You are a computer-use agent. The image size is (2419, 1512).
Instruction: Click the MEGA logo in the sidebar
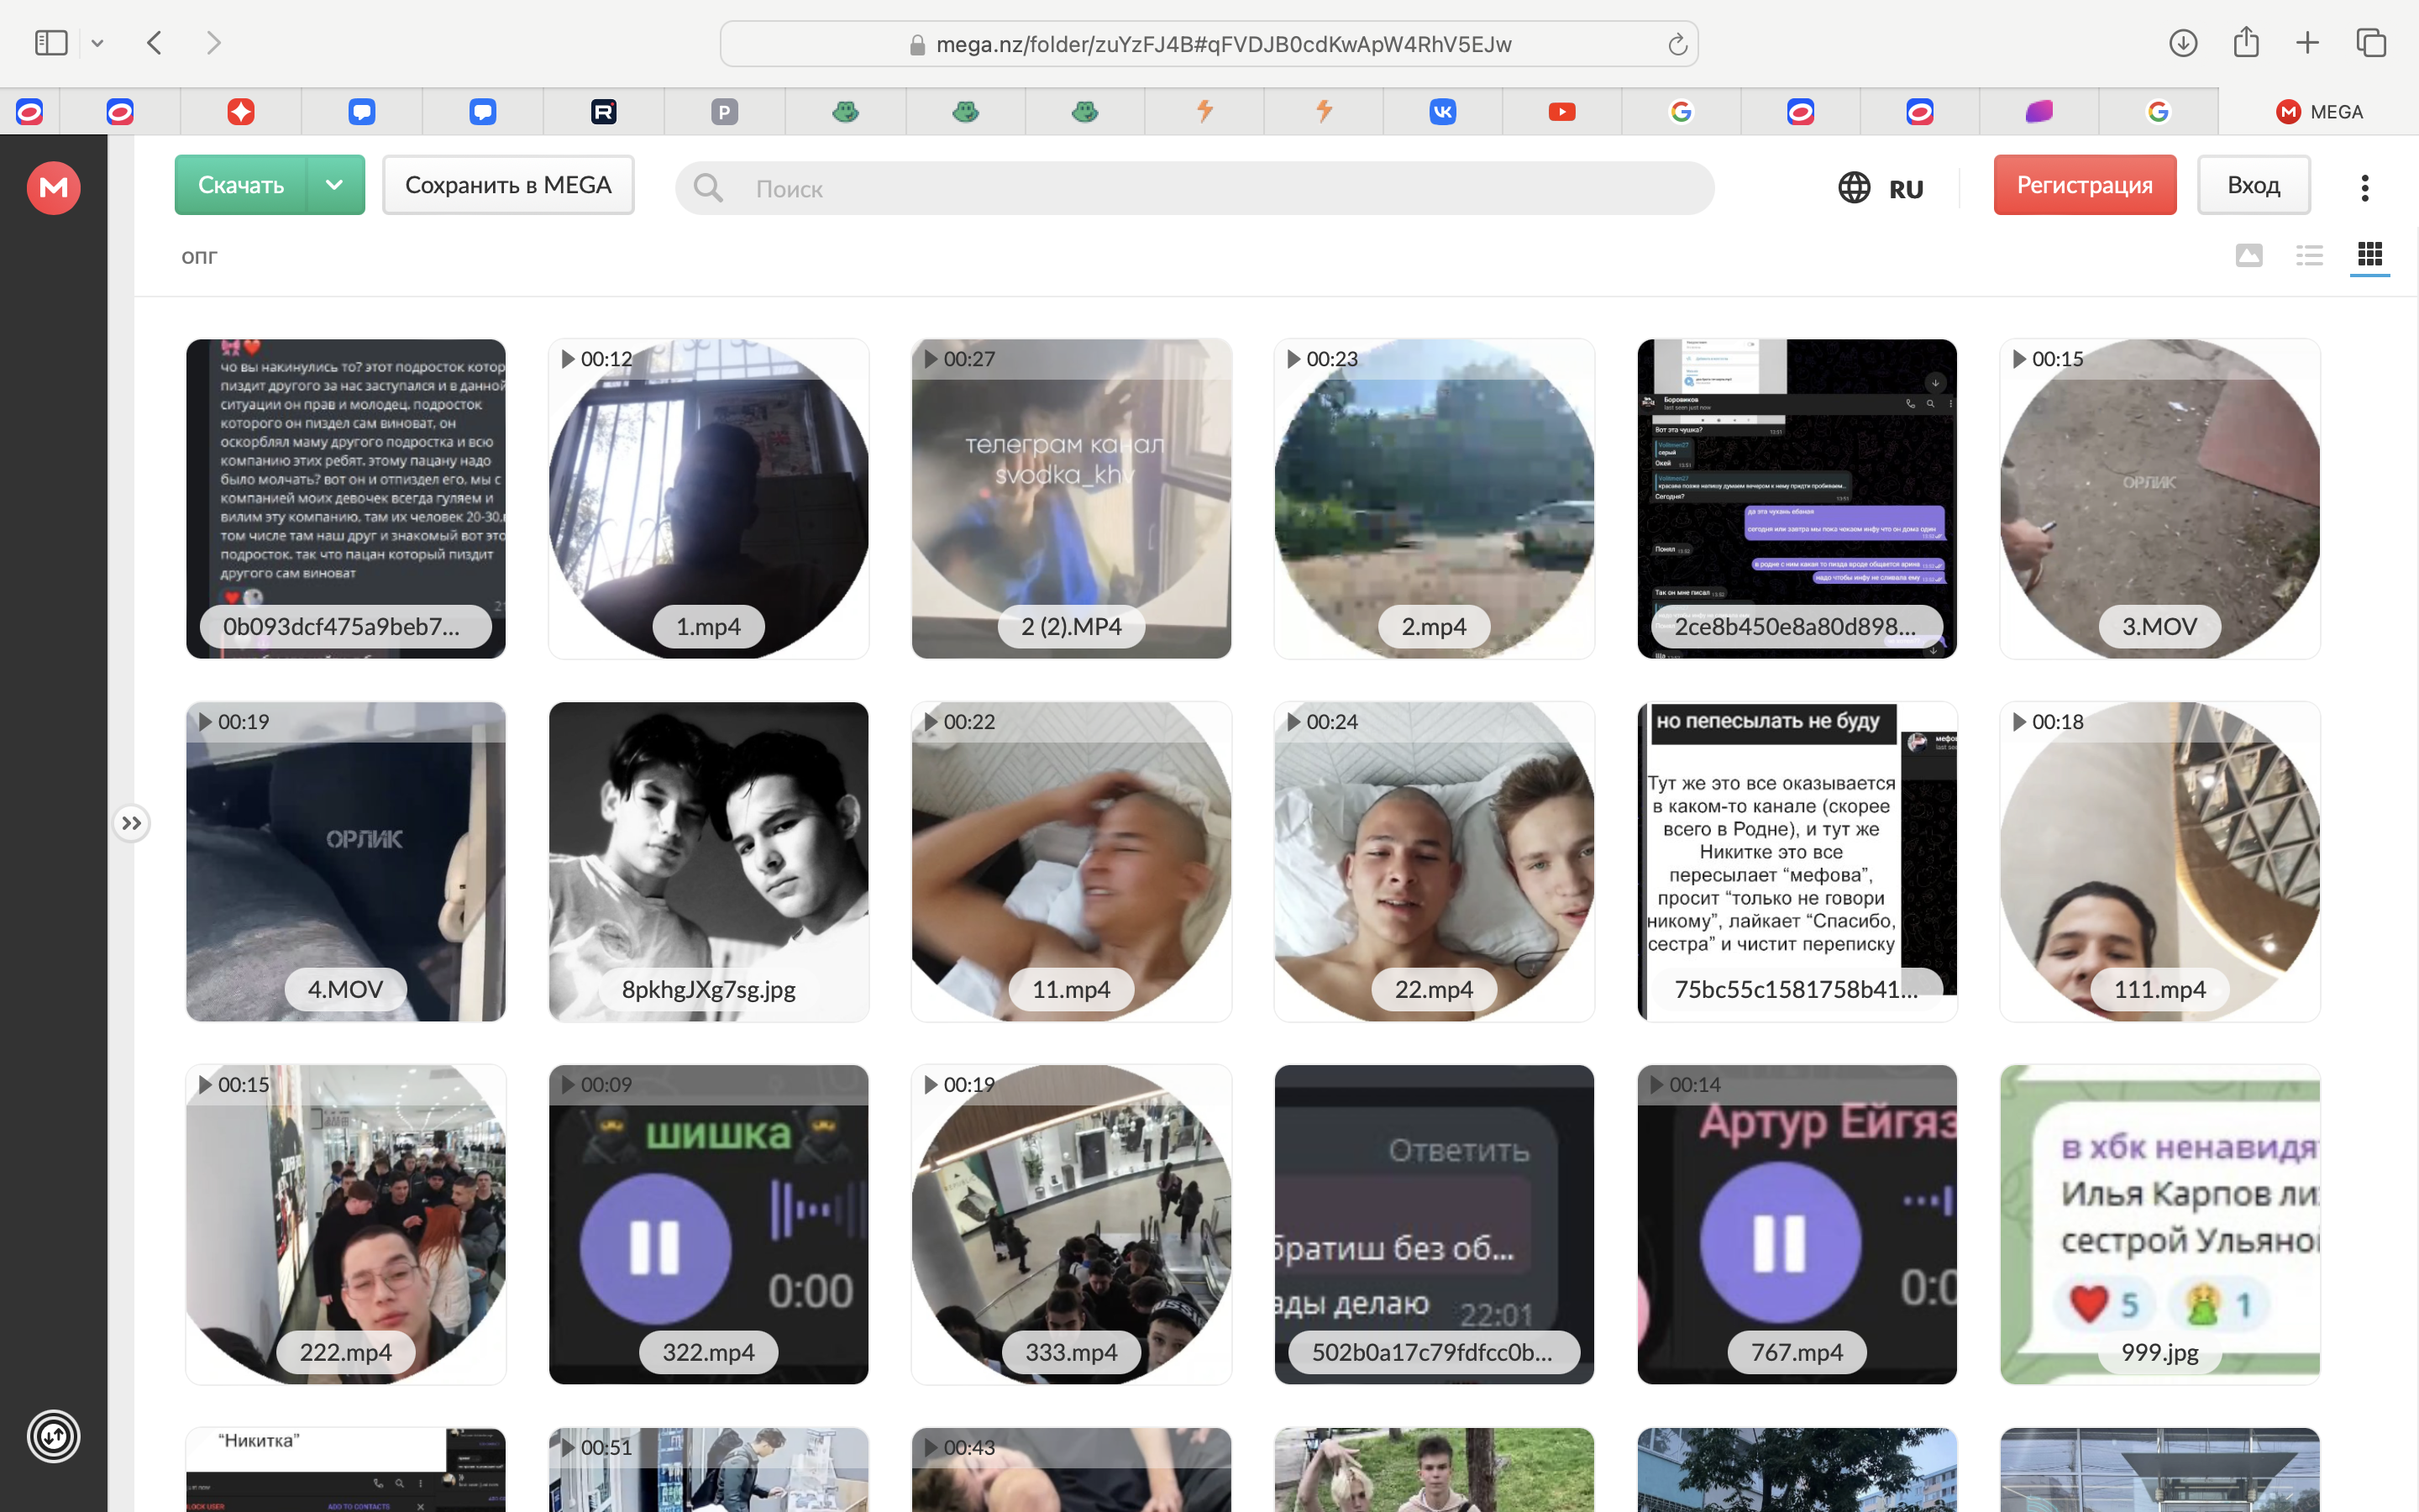53,188
